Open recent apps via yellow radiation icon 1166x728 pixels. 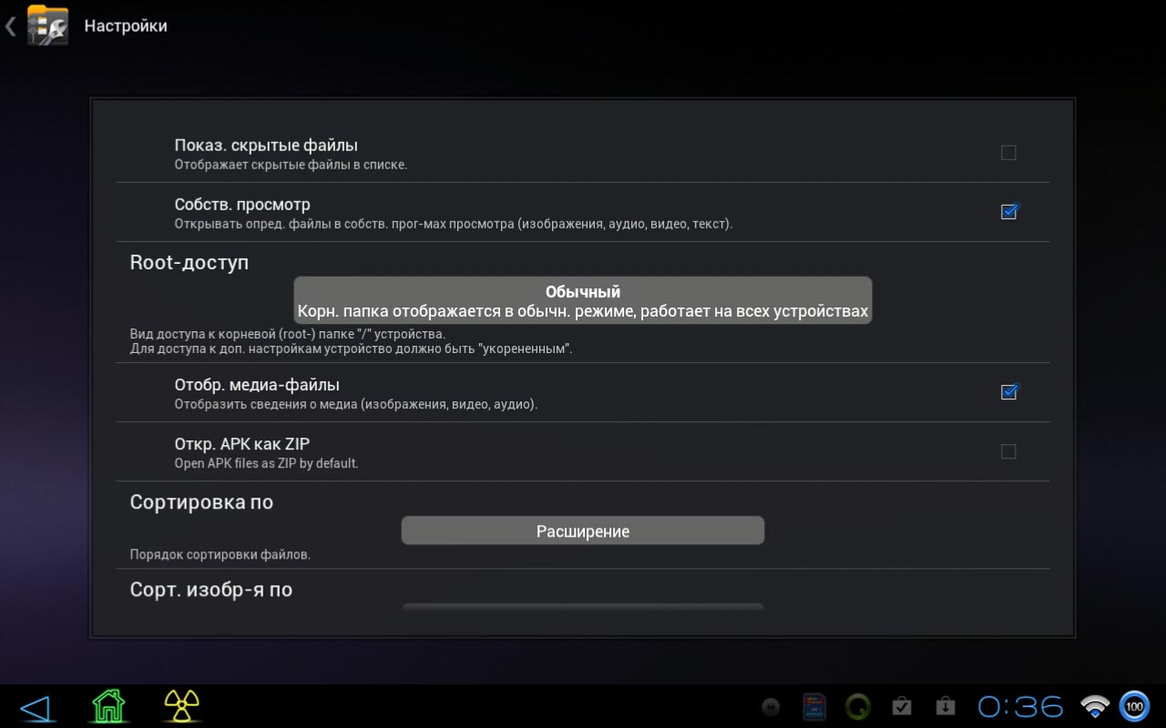(x=181, y=705)
